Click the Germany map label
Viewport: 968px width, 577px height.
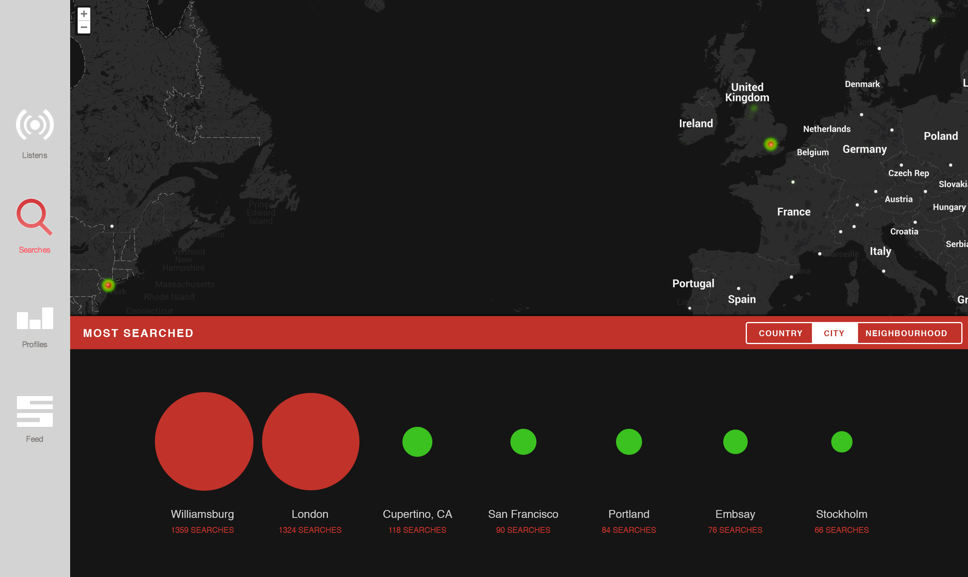pyautogui.click(x=865, y=149)
